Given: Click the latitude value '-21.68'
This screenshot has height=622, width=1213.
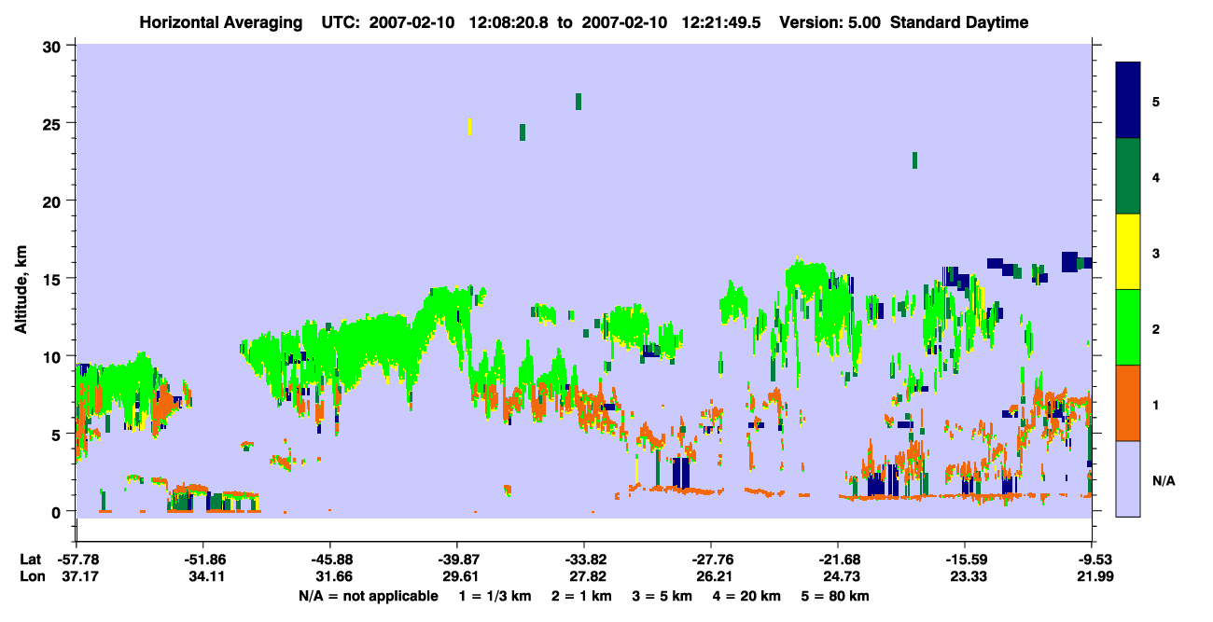Looking at the screenshot, I should pos(838,560).
